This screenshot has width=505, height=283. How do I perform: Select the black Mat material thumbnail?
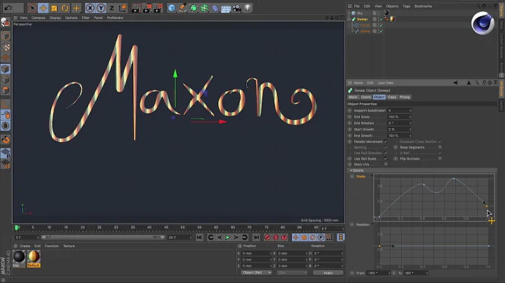click(19, 257)
